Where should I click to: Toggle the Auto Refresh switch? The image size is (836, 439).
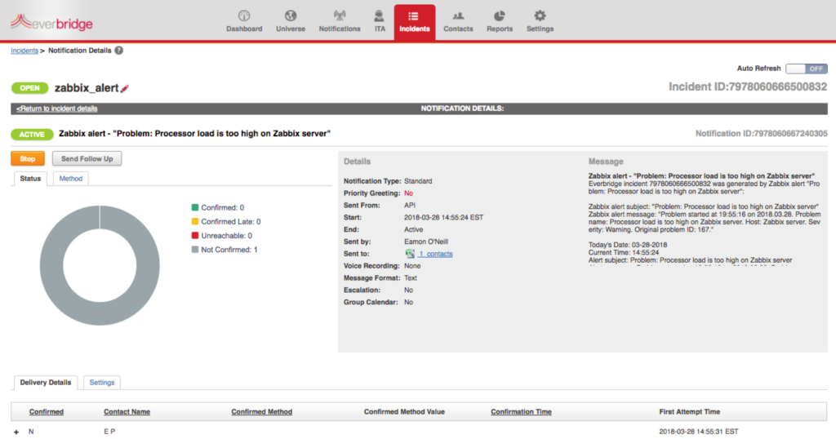(x=806, y=69)
